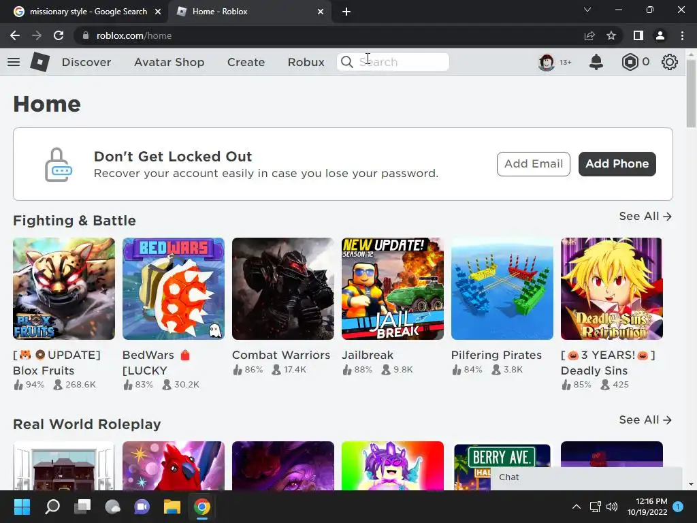Open Windows taskbar search
Image resolution: width=697 pixels, height=523 pixels.
coord(52,507)
